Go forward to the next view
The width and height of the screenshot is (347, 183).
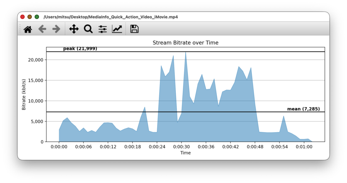point(56,29)
